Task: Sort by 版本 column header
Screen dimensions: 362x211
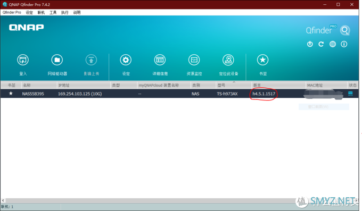Action: pyautogui.click(x=278, y=85)
